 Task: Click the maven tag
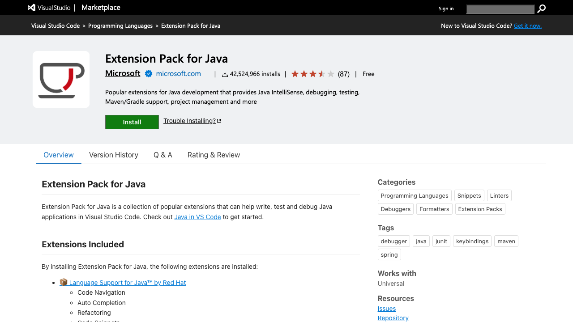coord(506,241)
